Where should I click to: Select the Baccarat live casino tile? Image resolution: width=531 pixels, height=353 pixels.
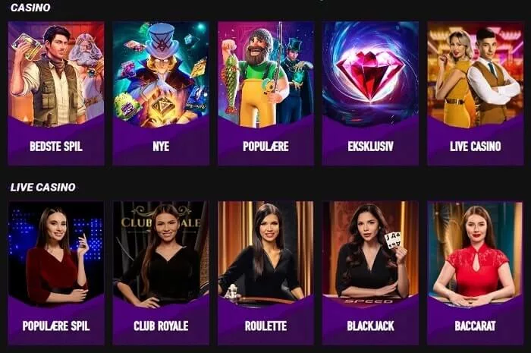(476, 273)
